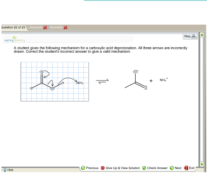This screenshot has width=207, height=173.
Task: Click the equilibrium arrows symbol
Action: tap(102, 81)
